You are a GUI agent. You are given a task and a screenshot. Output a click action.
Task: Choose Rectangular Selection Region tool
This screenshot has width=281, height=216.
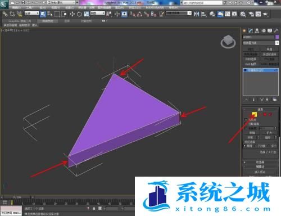tap(57, 14)
